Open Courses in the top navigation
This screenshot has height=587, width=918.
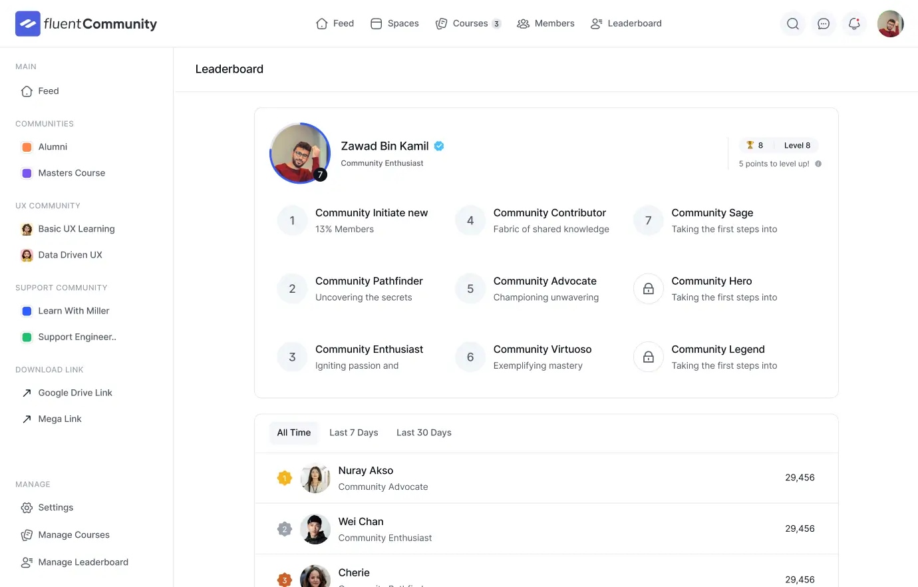point(468,24)
